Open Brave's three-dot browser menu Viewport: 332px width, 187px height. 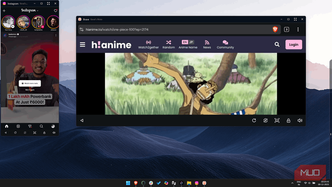[298, 30]
